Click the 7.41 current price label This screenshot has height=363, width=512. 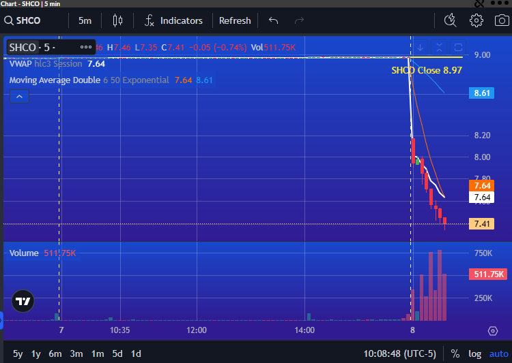point(482,224)
